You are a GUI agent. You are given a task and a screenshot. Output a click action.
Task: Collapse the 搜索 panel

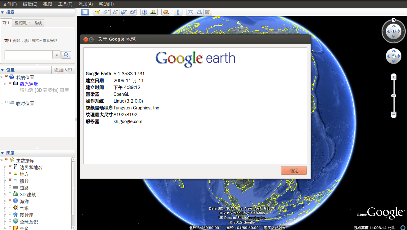(x=2, y=12)
